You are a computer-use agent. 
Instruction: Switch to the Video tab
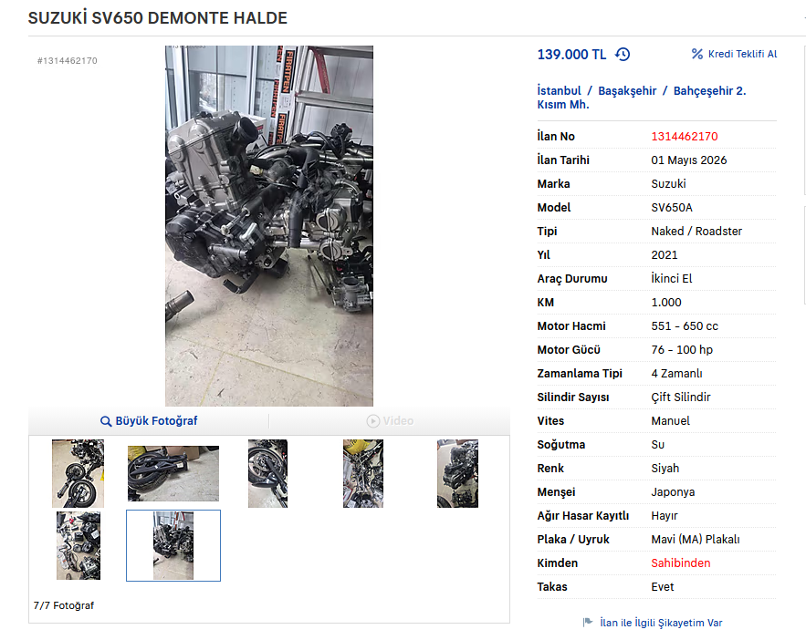tap(390, 421)
